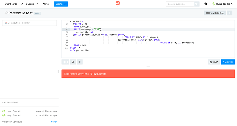The width and height of the screenshot is (237, 126).
Task: Save the query
Action: tap(214, 62)
